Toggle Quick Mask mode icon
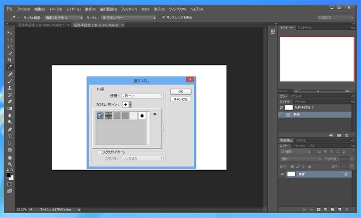 (10, 185)
